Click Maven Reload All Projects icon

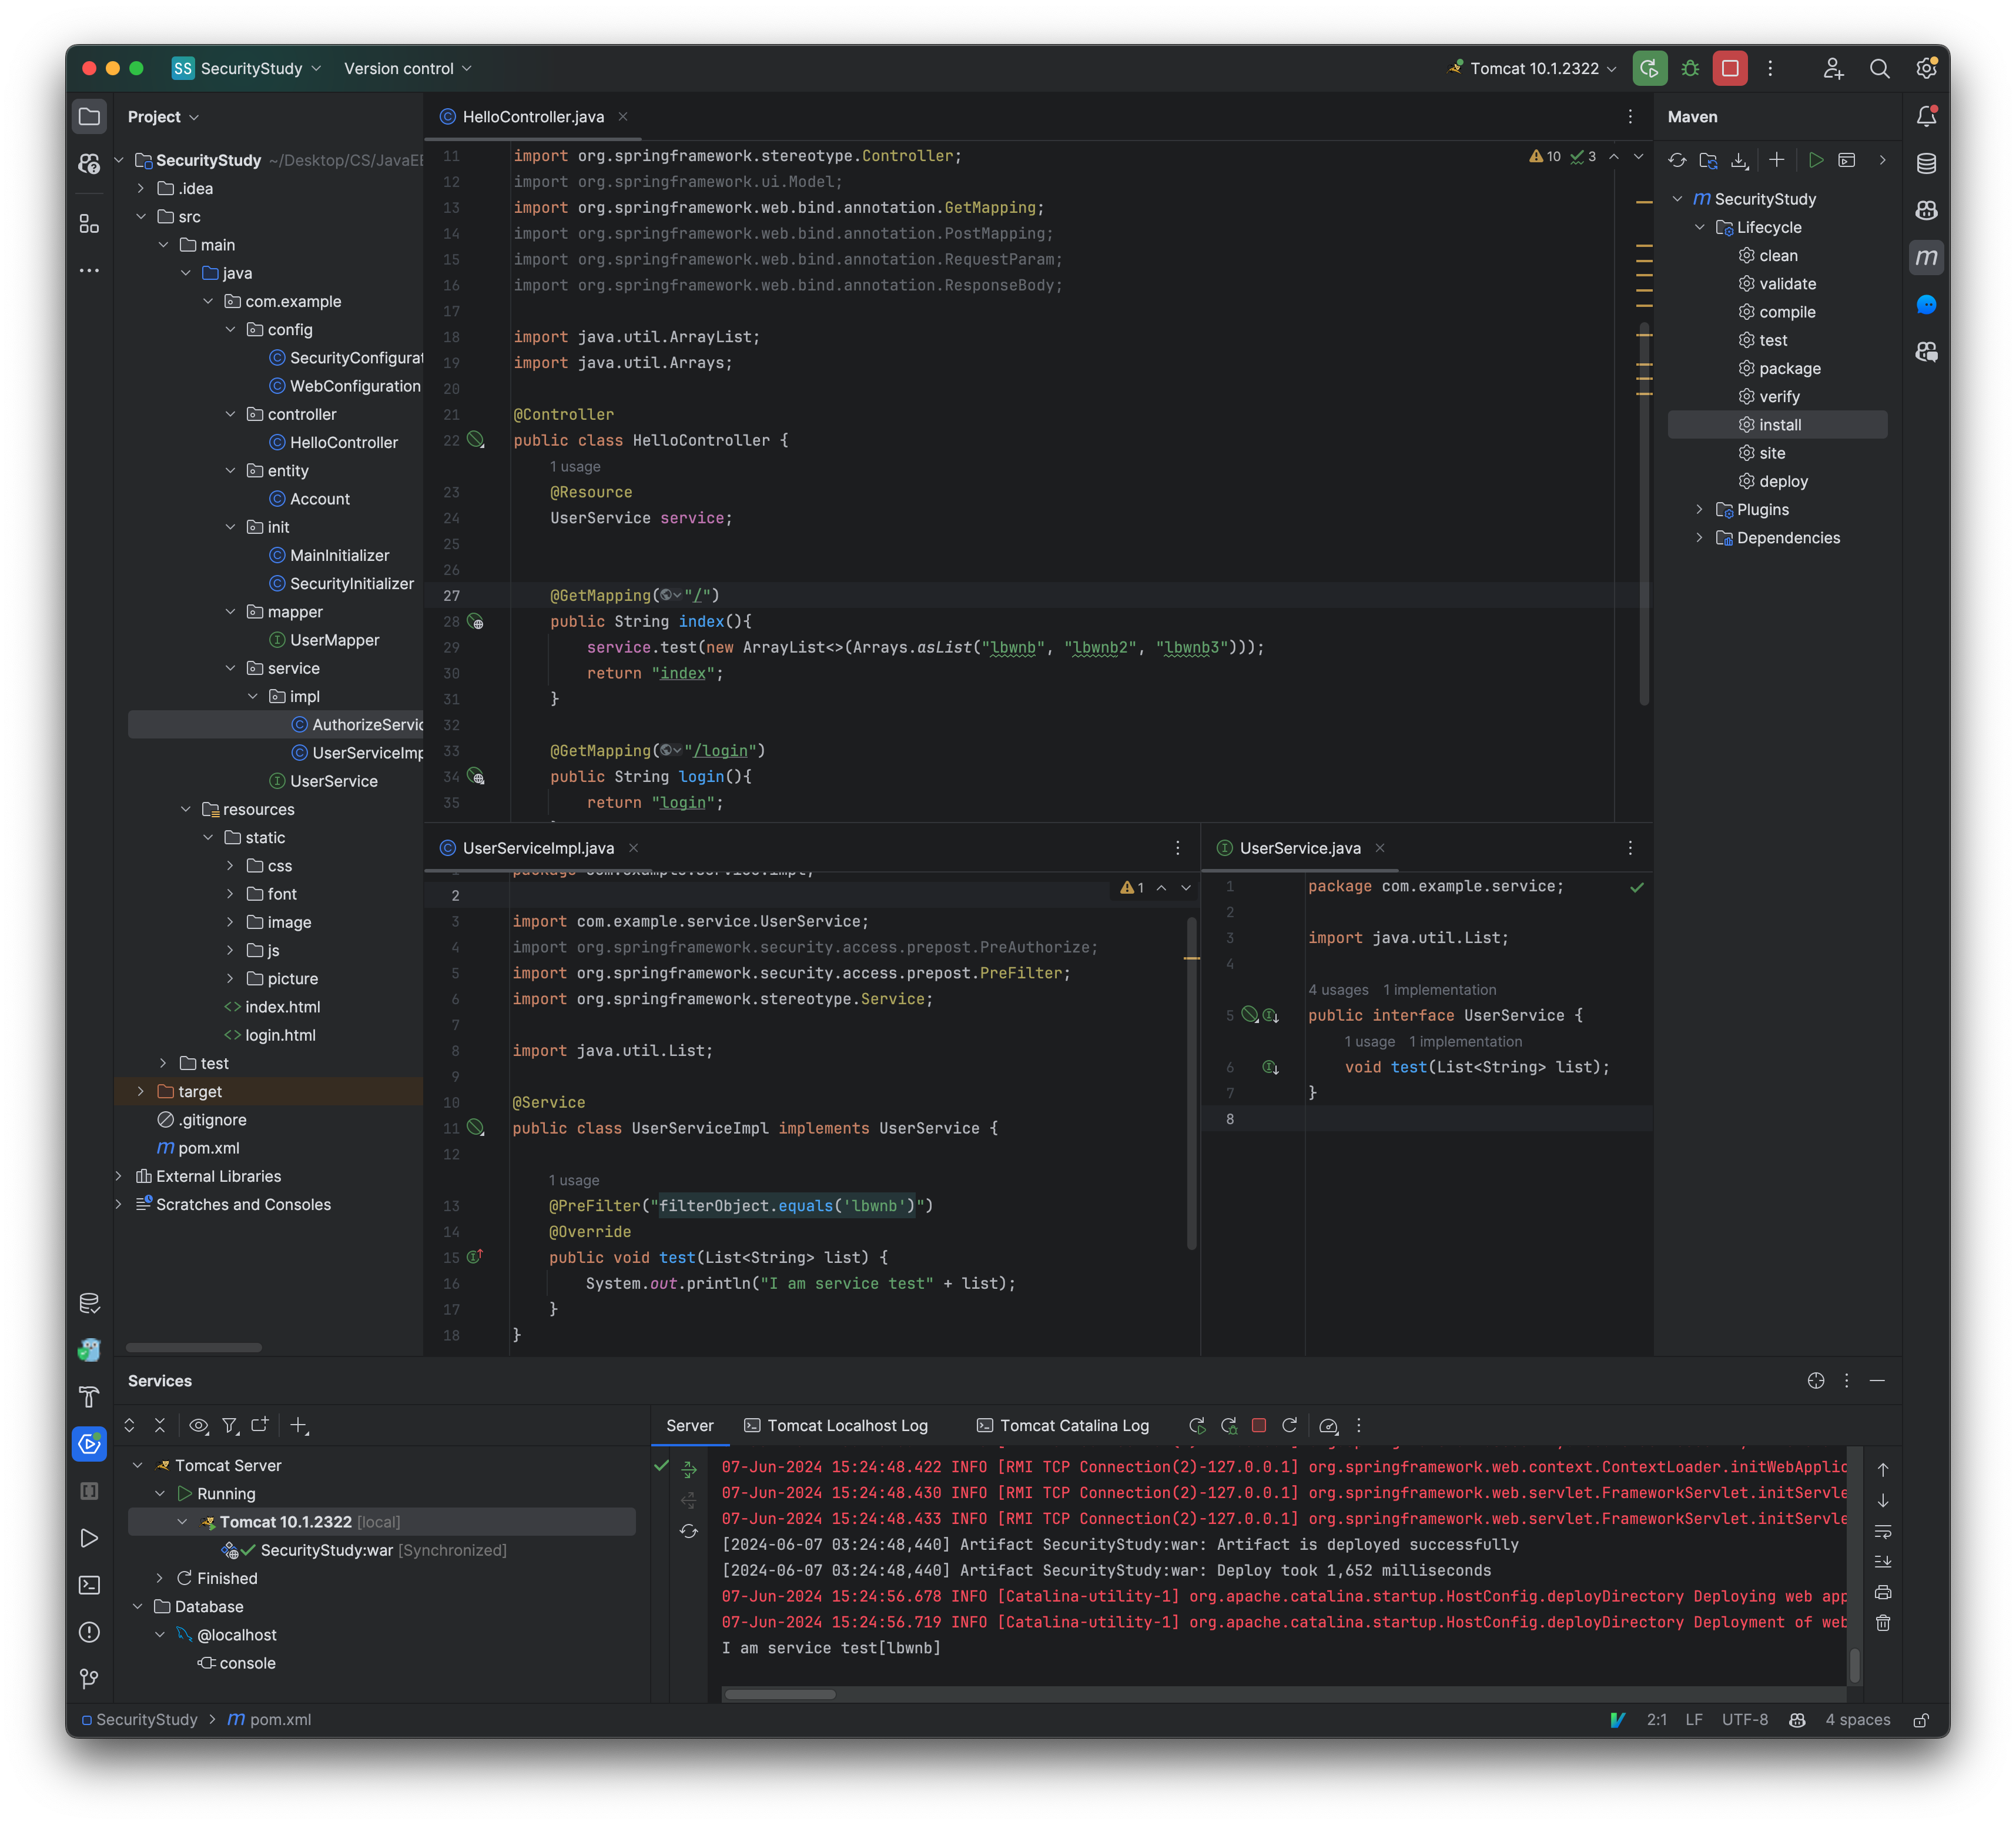(x=1677, y=160)
